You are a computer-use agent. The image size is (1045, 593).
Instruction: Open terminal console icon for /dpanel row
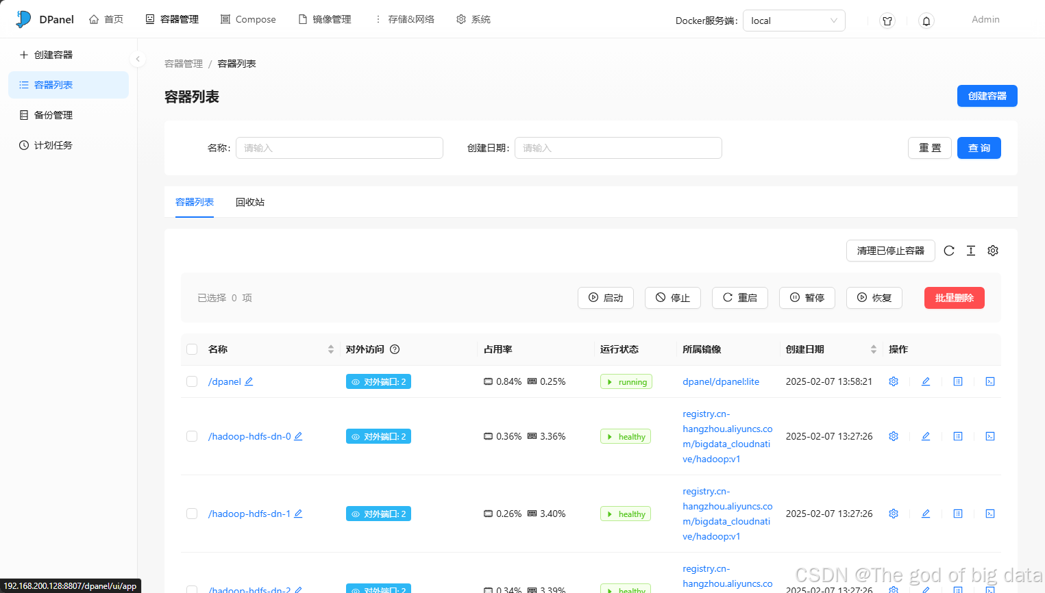tap(990, 381)
